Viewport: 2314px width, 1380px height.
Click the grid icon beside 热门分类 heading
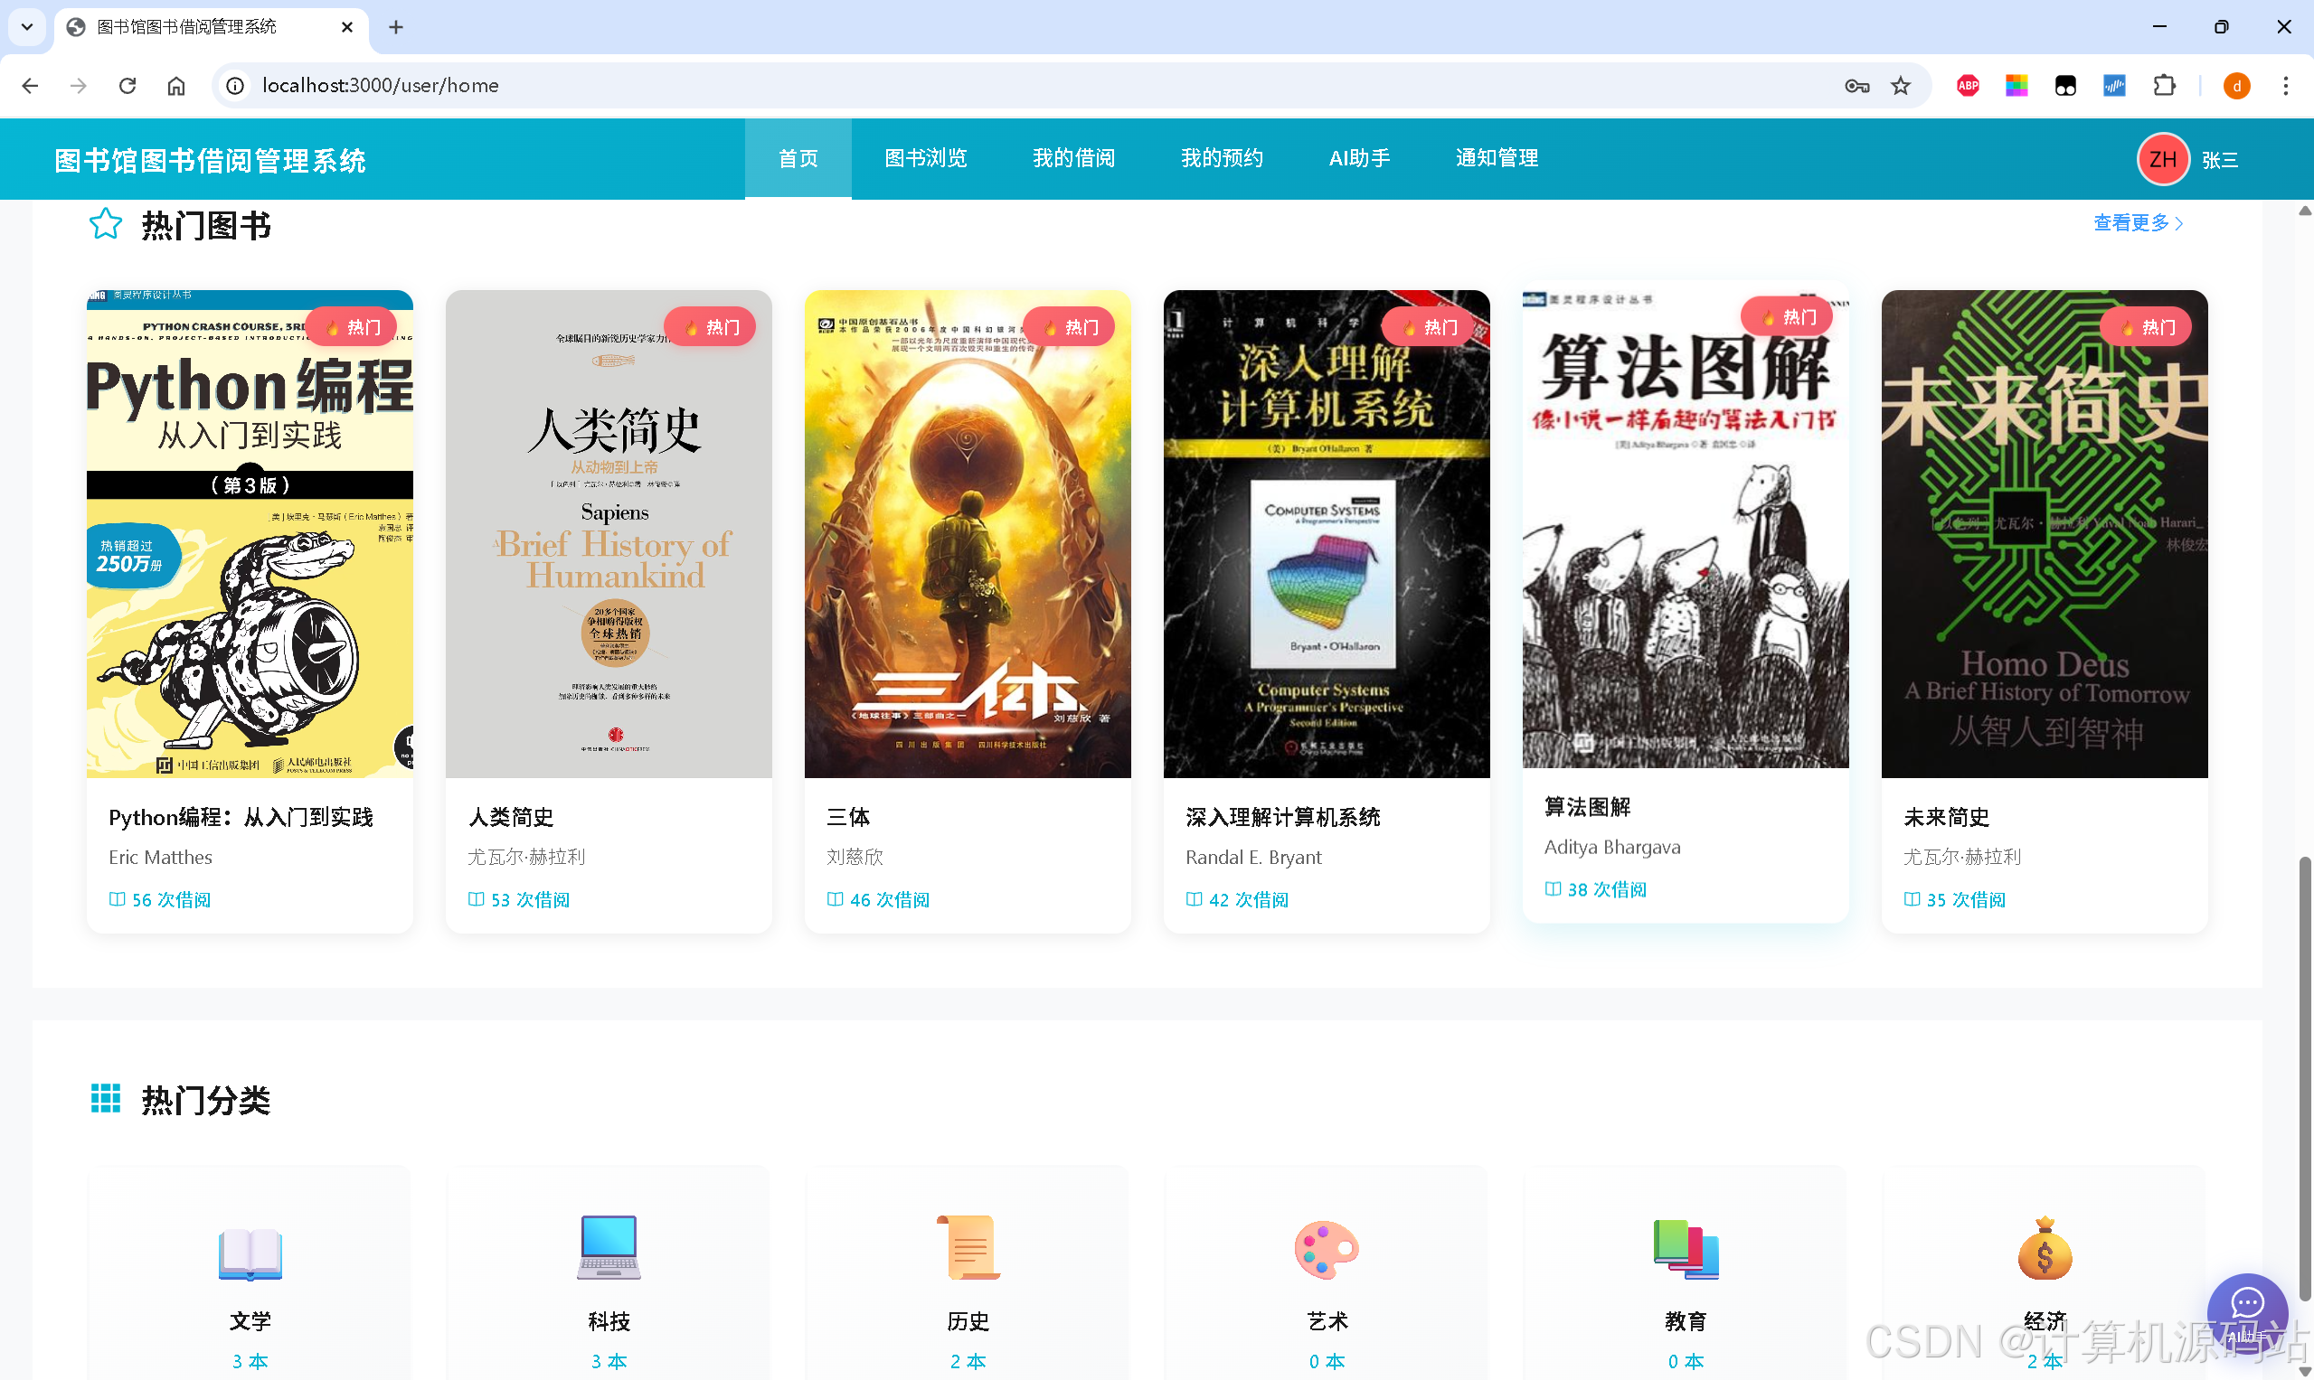(x=106, y=1098)
